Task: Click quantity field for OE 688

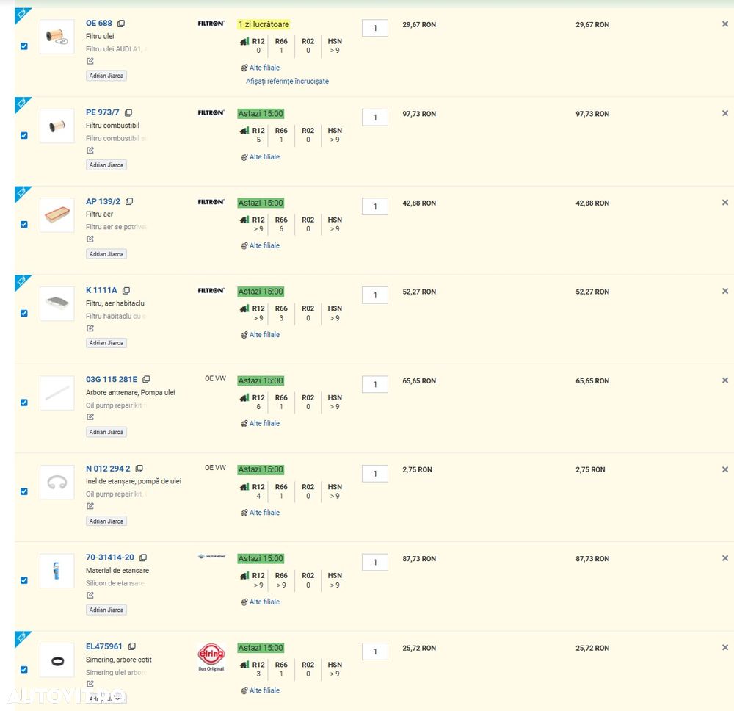Action: 375,28
